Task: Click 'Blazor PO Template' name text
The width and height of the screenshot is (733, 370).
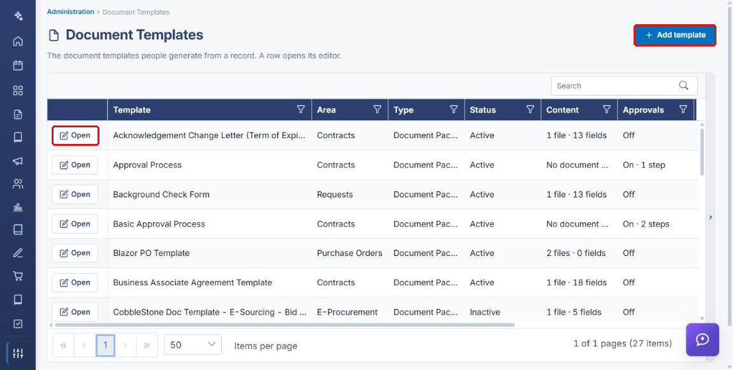Action: [152, 253]
